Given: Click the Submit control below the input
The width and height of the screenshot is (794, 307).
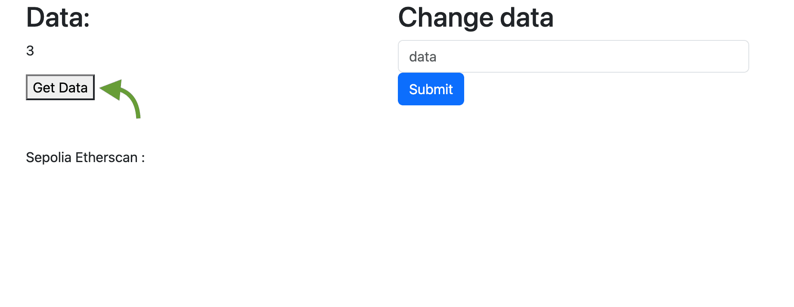Looking at the screenshot, I should 431,89.
